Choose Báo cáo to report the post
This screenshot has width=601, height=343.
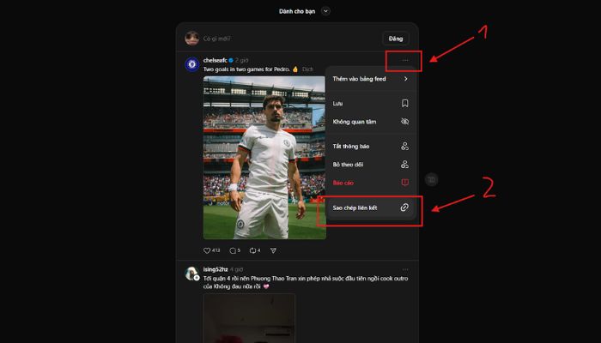[x=371, y=182]
